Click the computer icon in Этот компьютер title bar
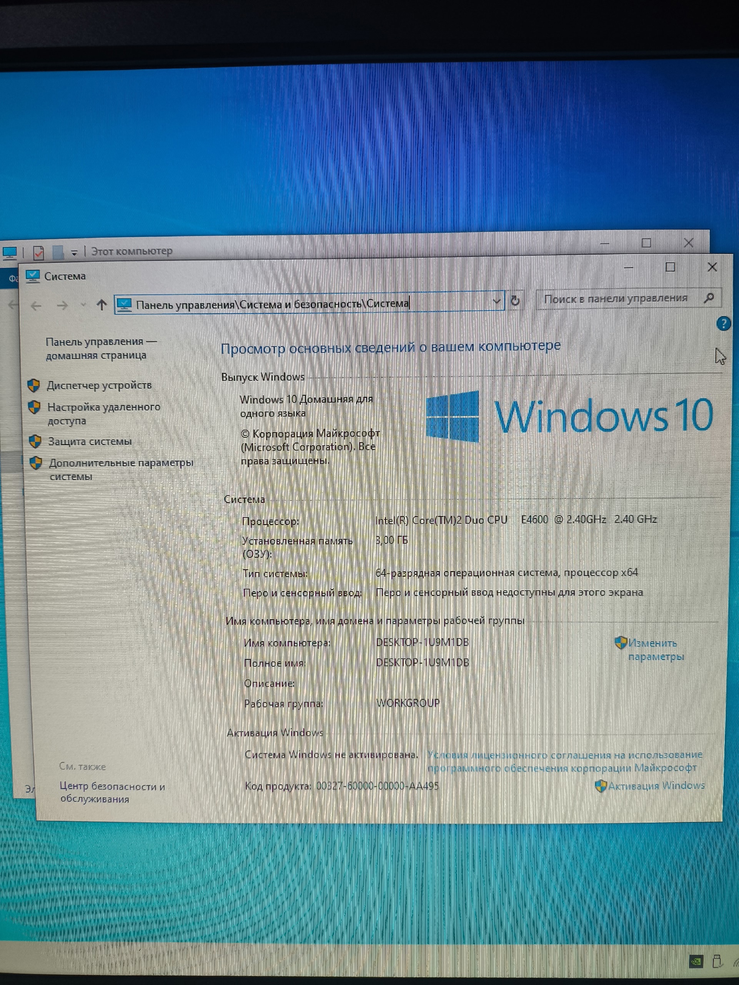This screenshot has width=739, height=985. 9,253
